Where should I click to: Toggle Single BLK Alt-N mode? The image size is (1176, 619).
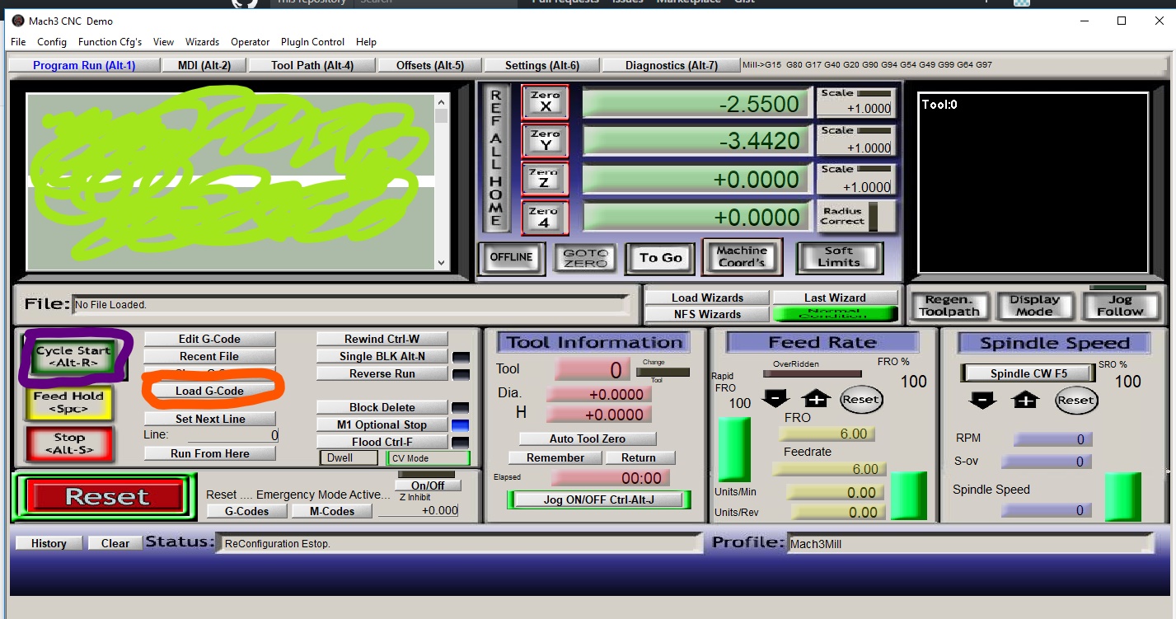point(382,356)
